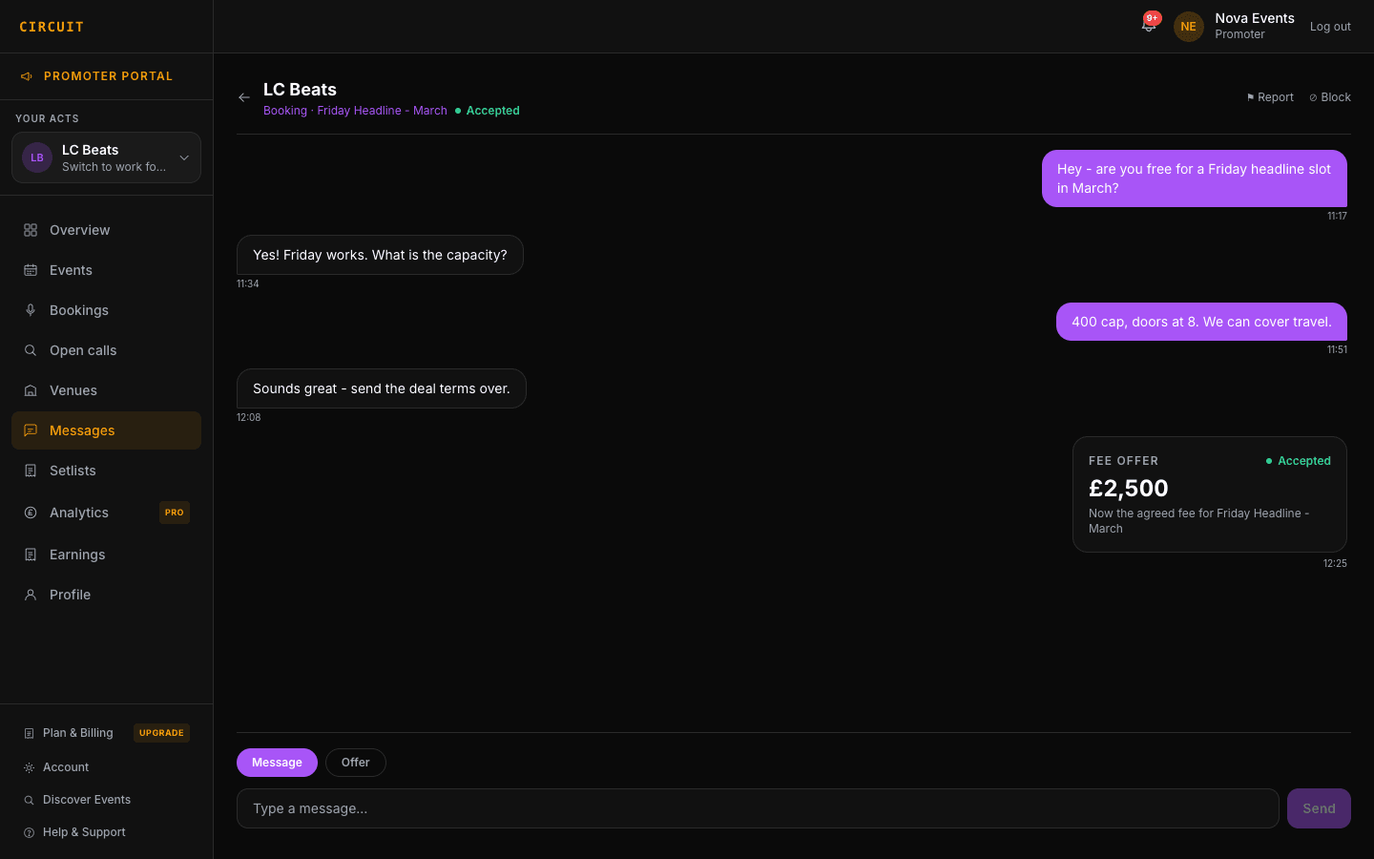1374x859 pixels.
Task: Open Venues via the building icon
Action: tap(31, 390)
